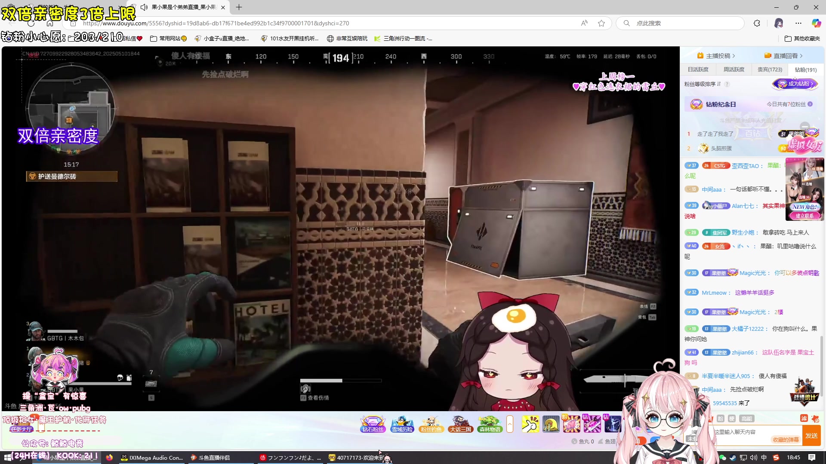Open the 战绩统计 stats widget
The image size is (826, 464).
click(805, 391)
